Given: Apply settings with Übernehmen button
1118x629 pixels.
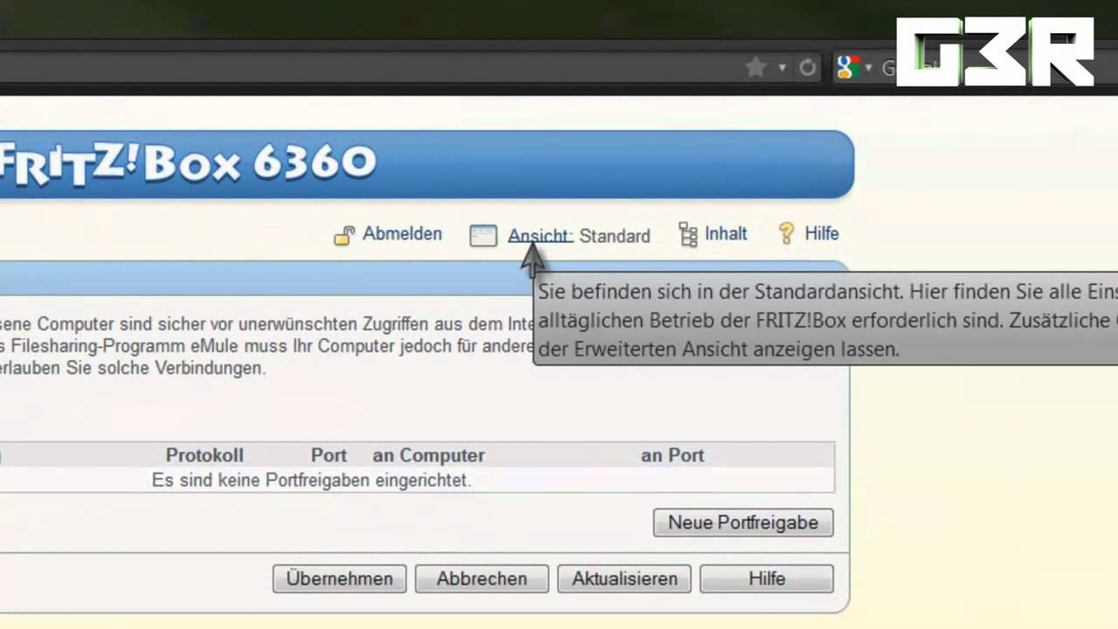Looking at the screenshot, I should click(339, 578).
